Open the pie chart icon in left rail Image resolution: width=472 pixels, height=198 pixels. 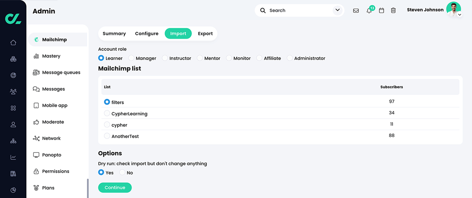click(x=13, y=190)
